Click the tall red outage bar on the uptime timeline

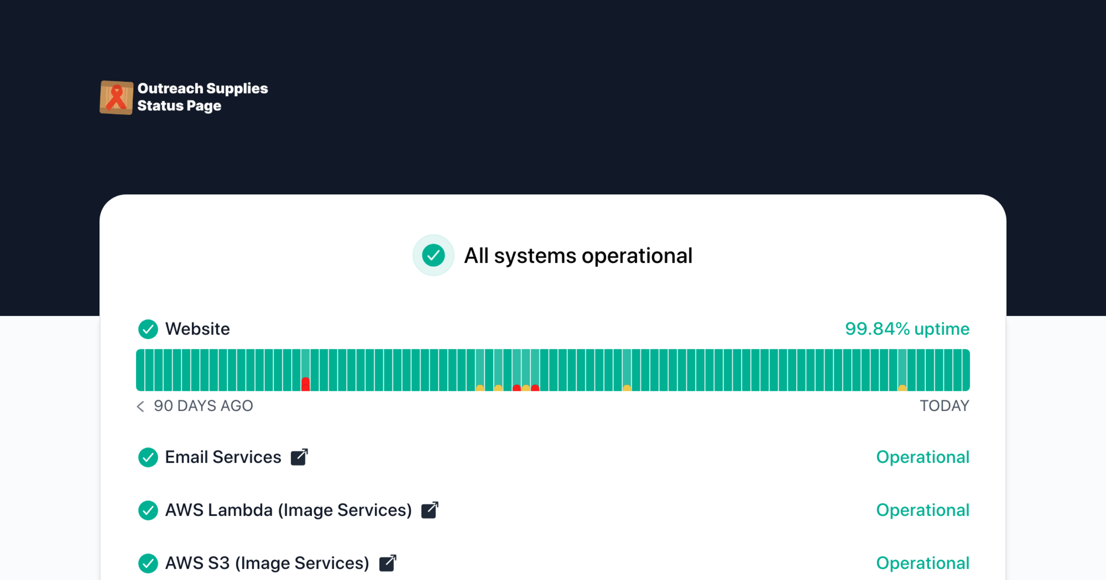click(x=306, y=383)
